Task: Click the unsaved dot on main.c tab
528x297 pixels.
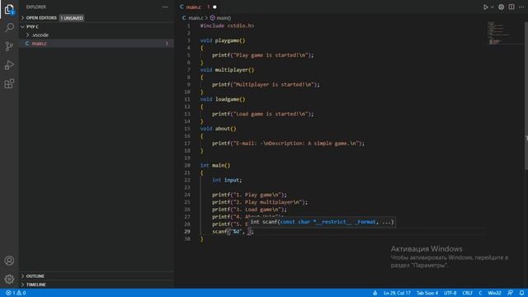Action: [214, 7]
